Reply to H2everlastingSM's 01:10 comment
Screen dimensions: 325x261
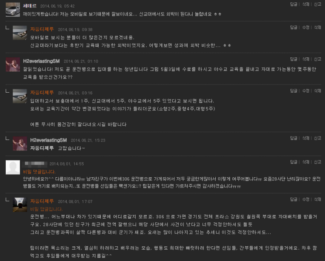[x=293, y=59]
